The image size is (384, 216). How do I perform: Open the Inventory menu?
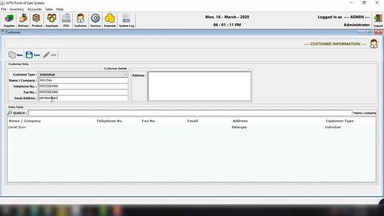coord(17,9)
